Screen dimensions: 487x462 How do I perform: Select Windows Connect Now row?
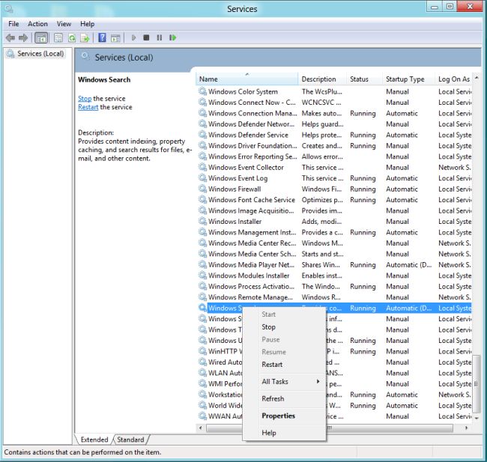tap(335, 102)
